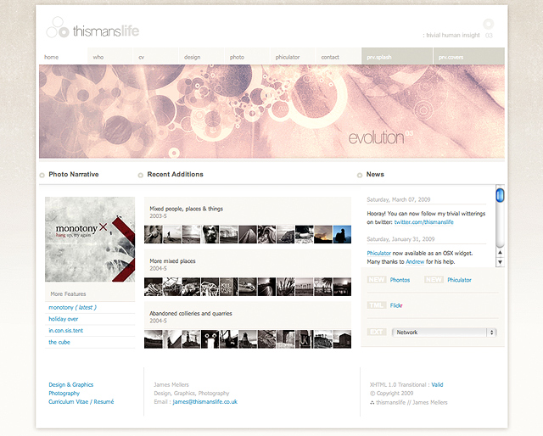This screenshot has width=543, height=436.
Task: Click the bullet icon beside Photo Narrative
Action: (x=42, y=175)
